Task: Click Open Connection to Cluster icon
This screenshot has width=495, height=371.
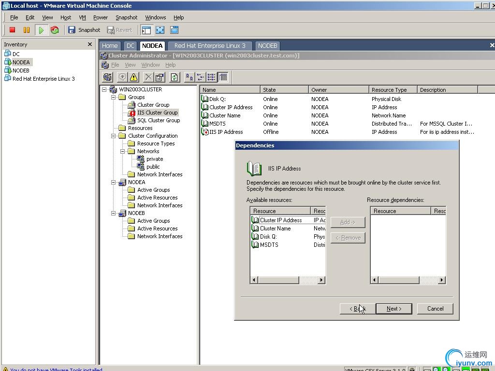Action: coord(107,77)
